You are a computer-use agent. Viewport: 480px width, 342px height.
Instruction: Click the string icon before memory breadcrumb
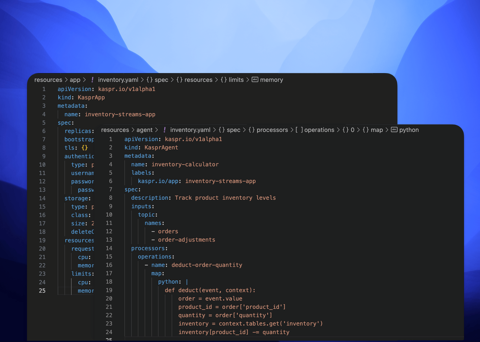(255, 80)
